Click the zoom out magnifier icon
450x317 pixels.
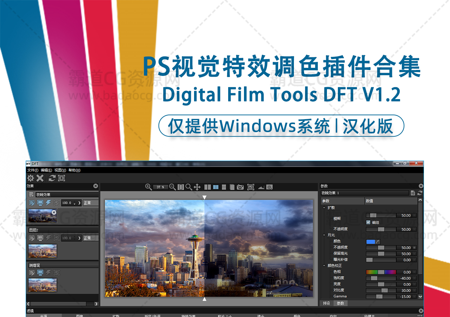[172, 187]
